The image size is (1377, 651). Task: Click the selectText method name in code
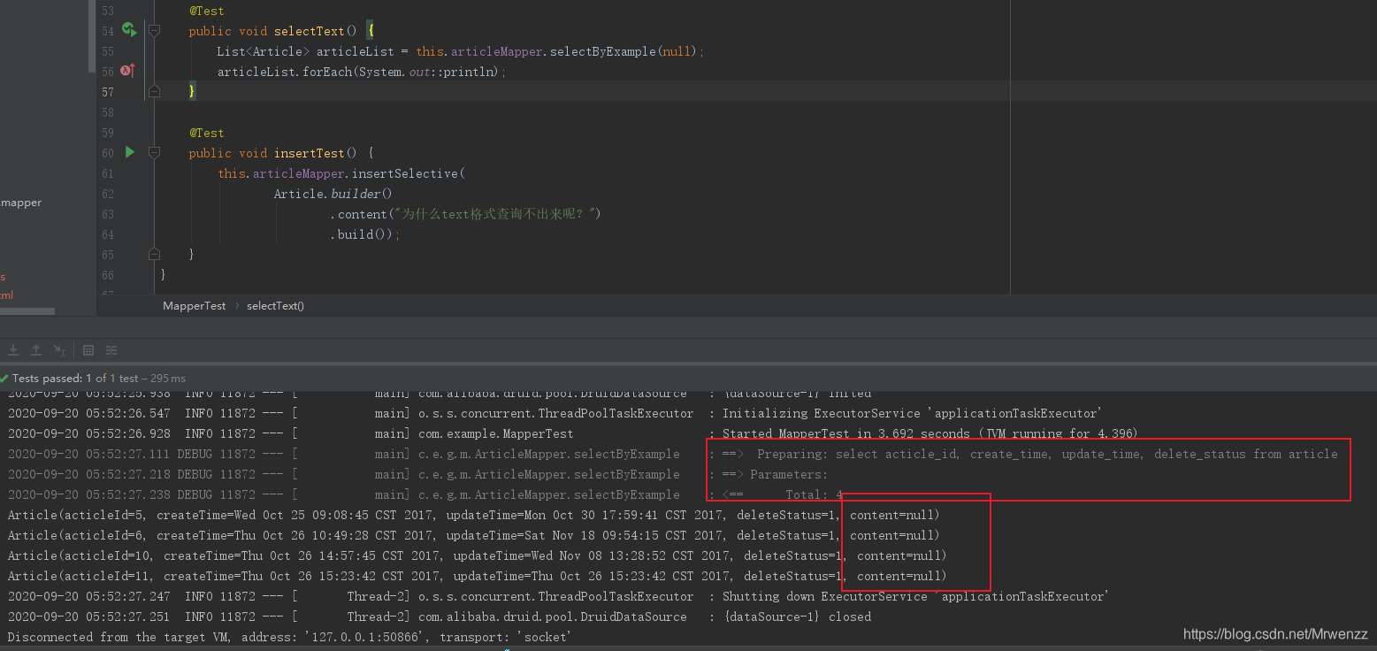310,31
